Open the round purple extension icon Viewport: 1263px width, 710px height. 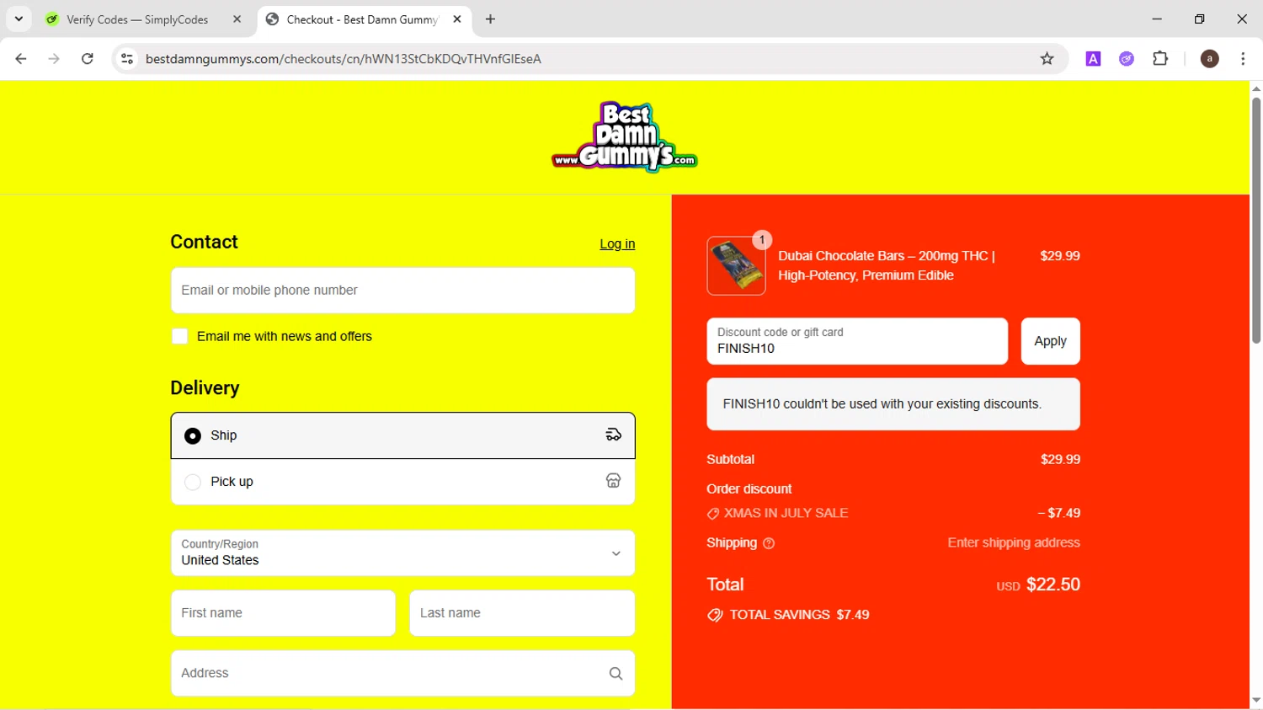click(1127, 59)
